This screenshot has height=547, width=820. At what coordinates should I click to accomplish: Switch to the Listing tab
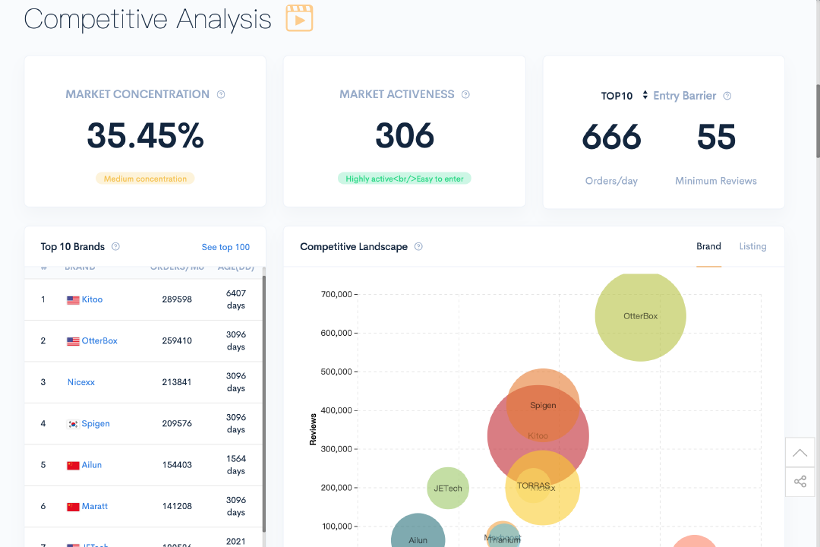point(752,247)
